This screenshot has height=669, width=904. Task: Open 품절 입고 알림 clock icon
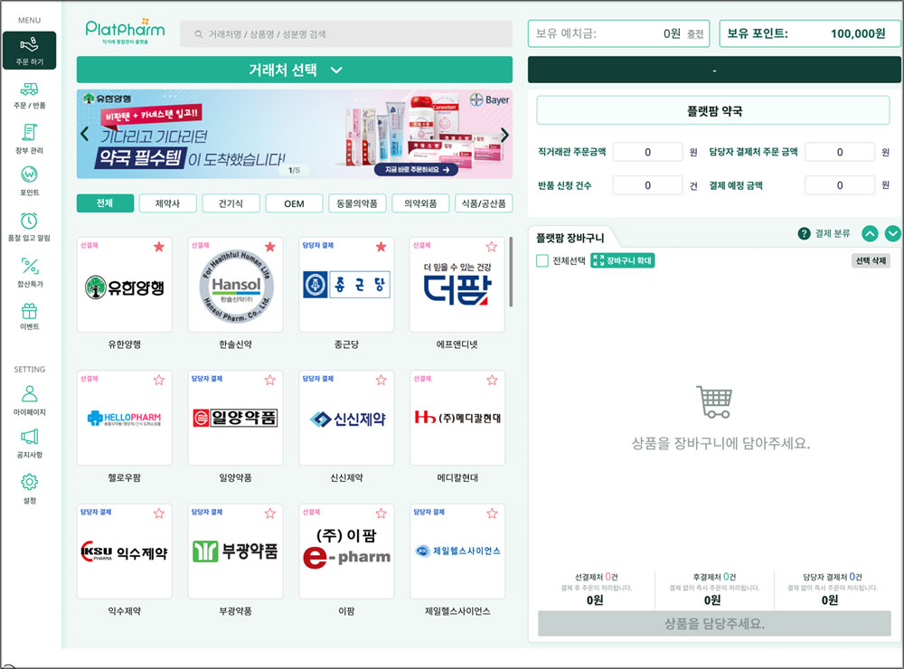point(30,221)
